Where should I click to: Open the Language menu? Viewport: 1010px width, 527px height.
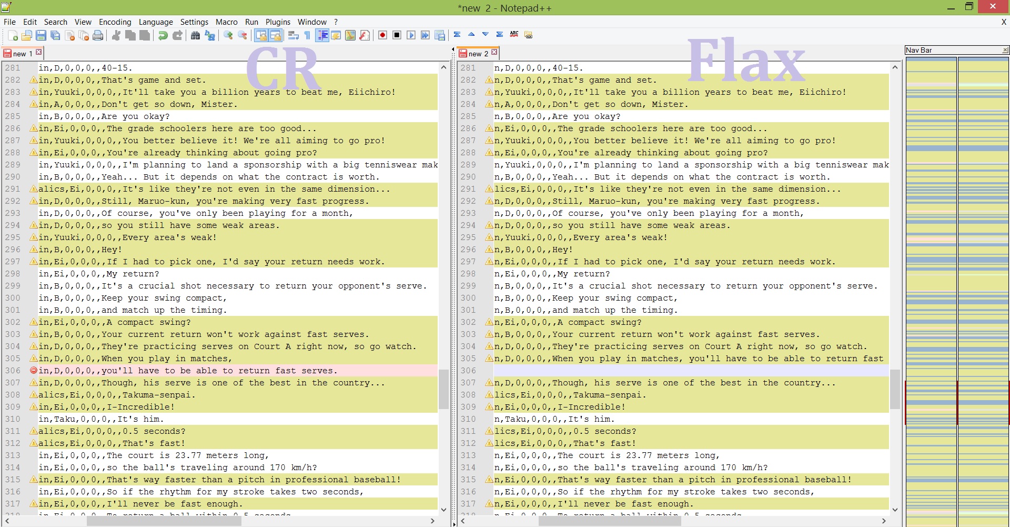(156, 22)
